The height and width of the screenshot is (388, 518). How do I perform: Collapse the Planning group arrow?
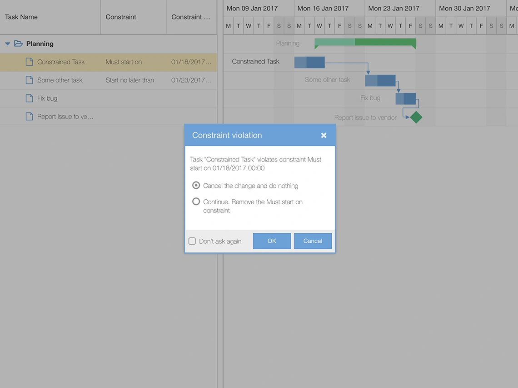8,44
